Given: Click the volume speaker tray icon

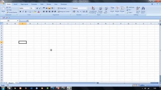Looking at the screenshot, I should pyautogui.click(x=145, y=88).
